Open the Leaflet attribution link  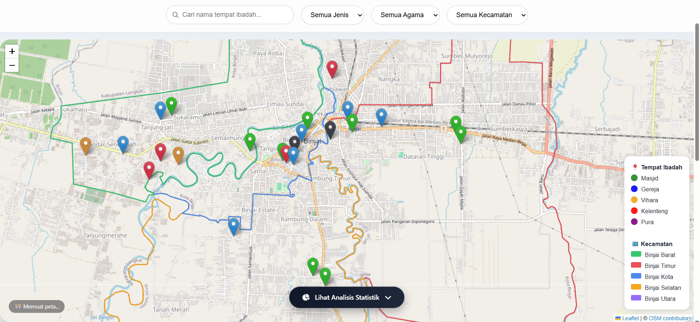pyautogui.click(x=630, y=318)
